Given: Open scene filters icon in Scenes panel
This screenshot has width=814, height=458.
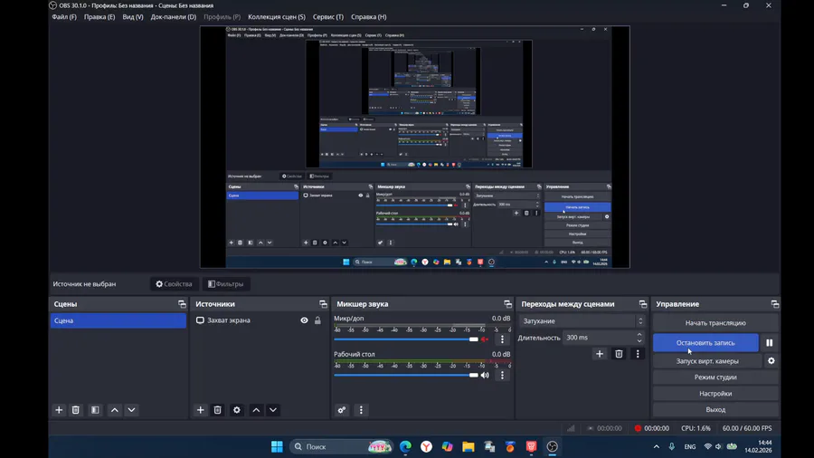Looking at the screenshot, I should click(x=95, y=410).
